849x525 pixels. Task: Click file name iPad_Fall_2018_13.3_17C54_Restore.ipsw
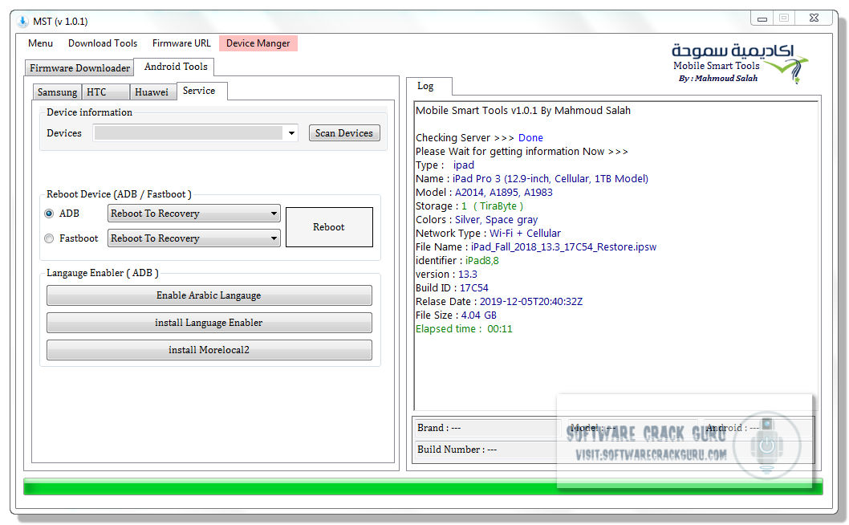coord(563,247)
